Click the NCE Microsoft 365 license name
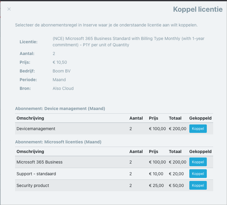 pos(128,42)
